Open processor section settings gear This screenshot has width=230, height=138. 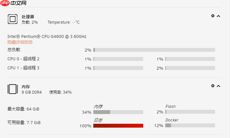213,16
